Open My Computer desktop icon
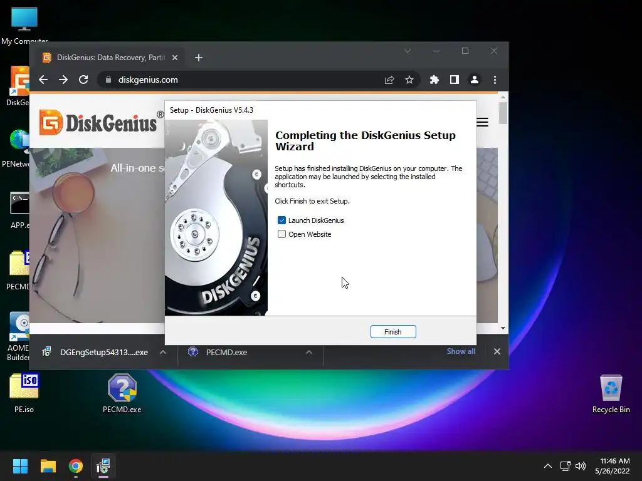Viewport: 642px width, 481px height. coord(24,25)
